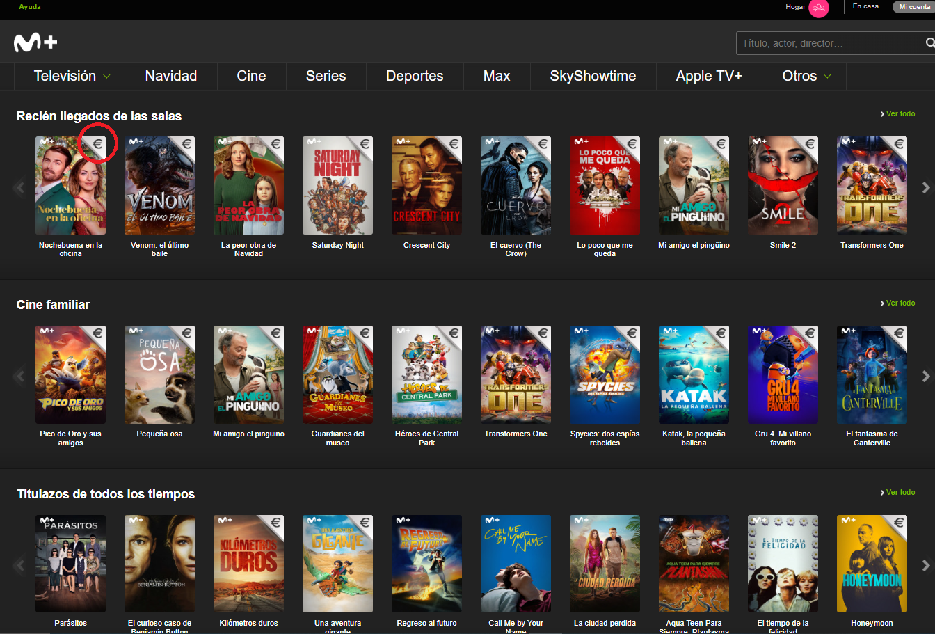This screenshot has width=935, height=634.
Task: Advance the Titulazos de todos los tiempos carousel
Action: [925, 565]
